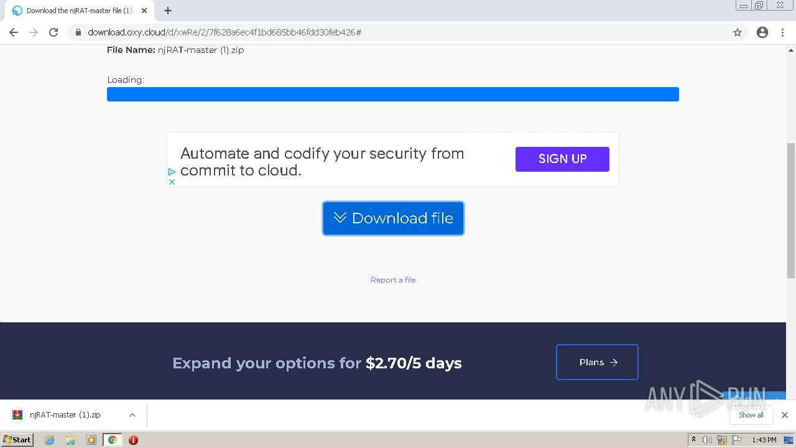The image size is (796, 448).
Task: View site lock security info
Action: pos(78,32)
